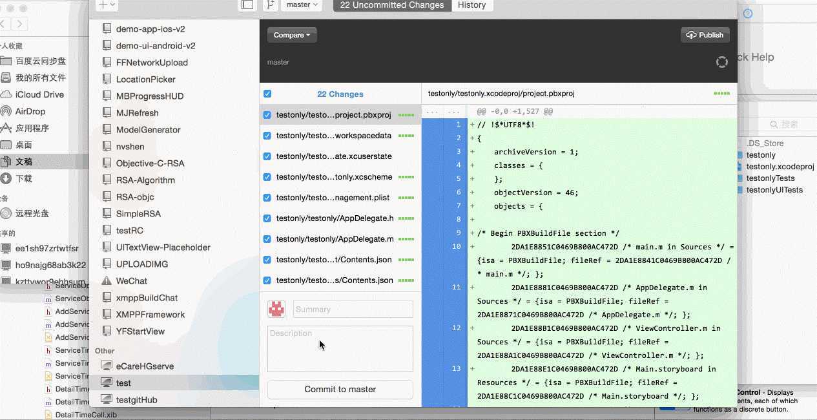Screen dimensions: 817x420
Task: Switch to the History tab
Action: click(472, 5)
